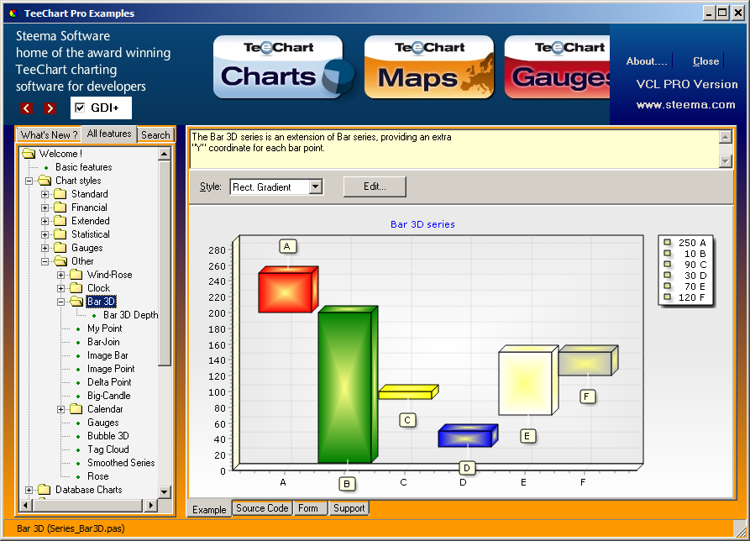
Task: Click the previous example red arrow icon
Action: pyautogui.click(x=26, y=108)
